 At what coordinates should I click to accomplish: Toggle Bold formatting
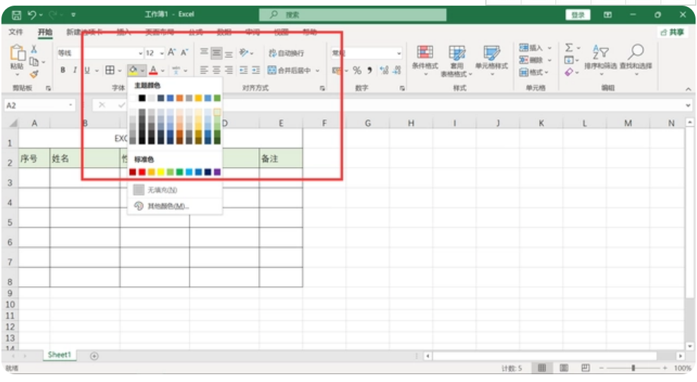pos(63,70)
